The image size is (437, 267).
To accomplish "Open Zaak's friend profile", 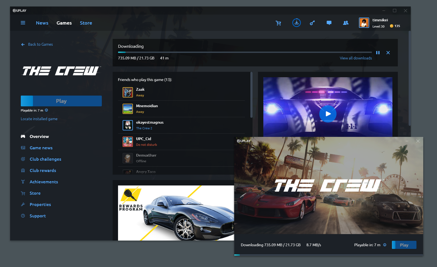I will [x=140, y=92].
